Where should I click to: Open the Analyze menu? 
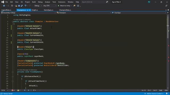pyautogui.click(x=47, y=2)
